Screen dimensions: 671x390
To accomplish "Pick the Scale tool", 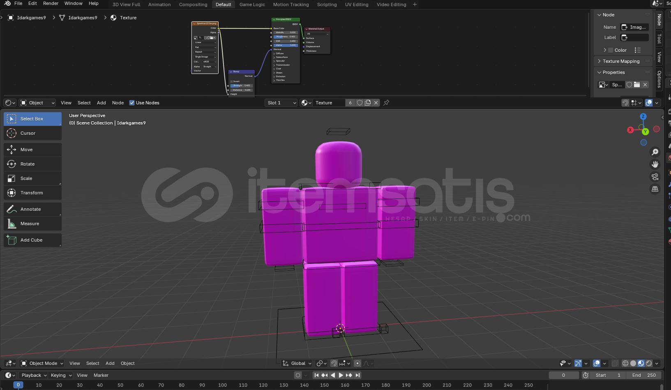I will [33, 178].
